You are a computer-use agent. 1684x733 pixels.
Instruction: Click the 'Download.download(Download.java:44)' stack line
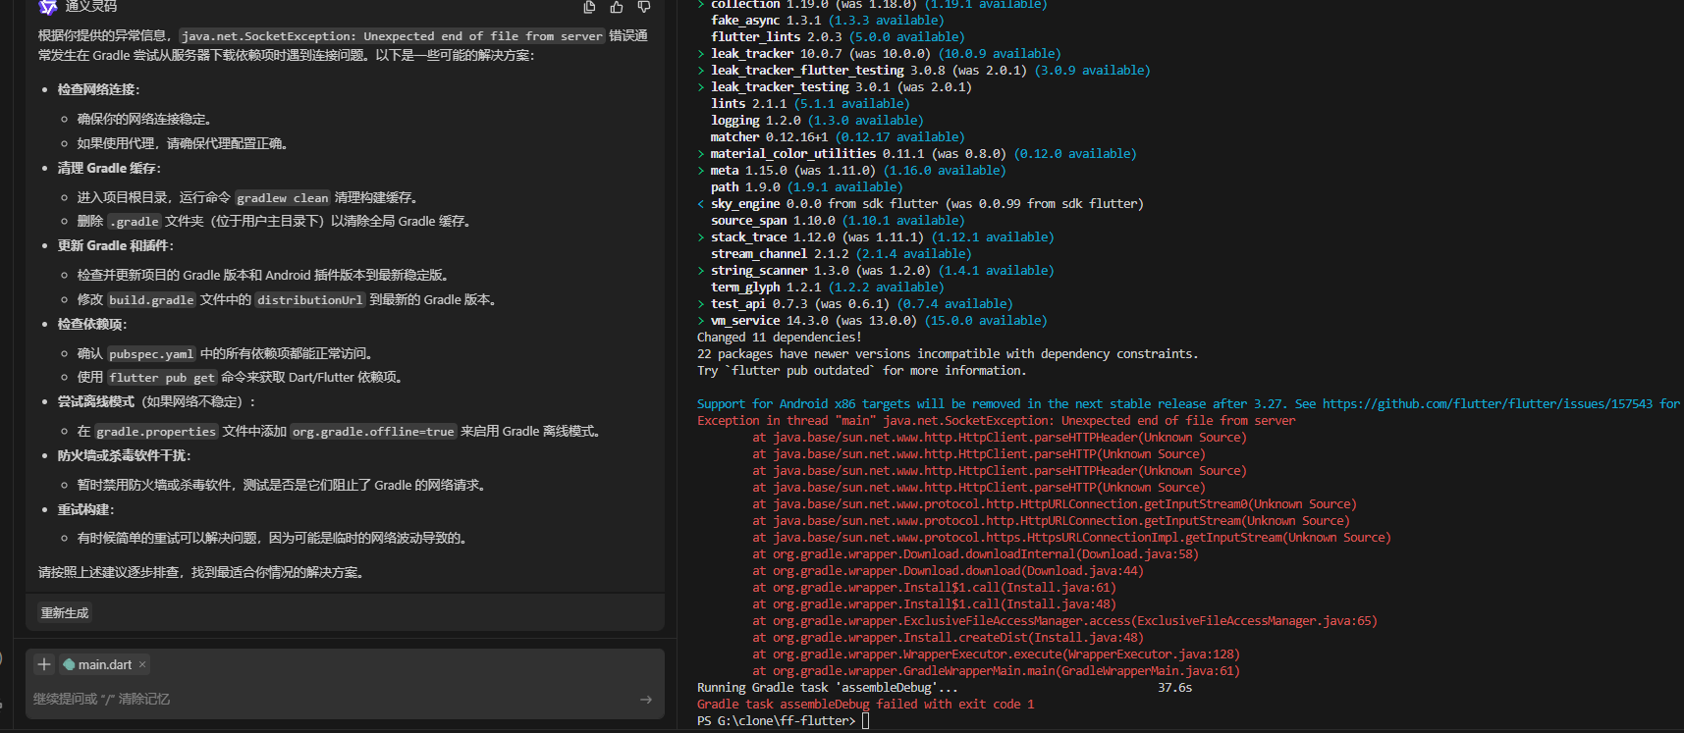[948, 571]
